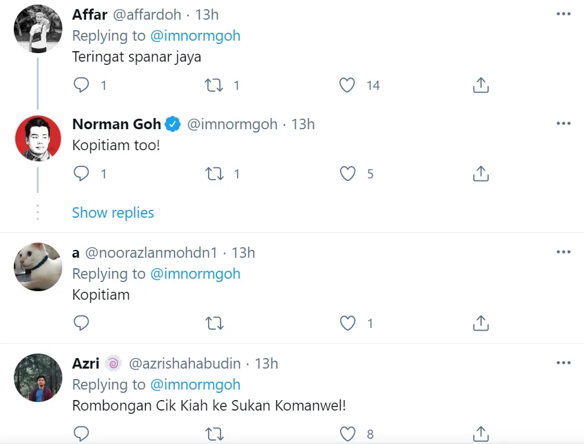Share noorazlanmohdn1's "Kopitiam" tweet
584x444 pixels.
click(x=480, y=323)
